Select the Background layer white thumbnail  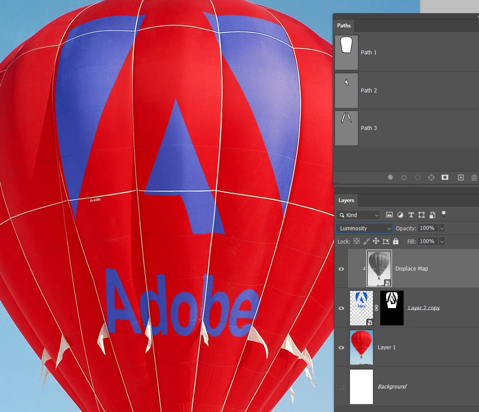point(361,387)
